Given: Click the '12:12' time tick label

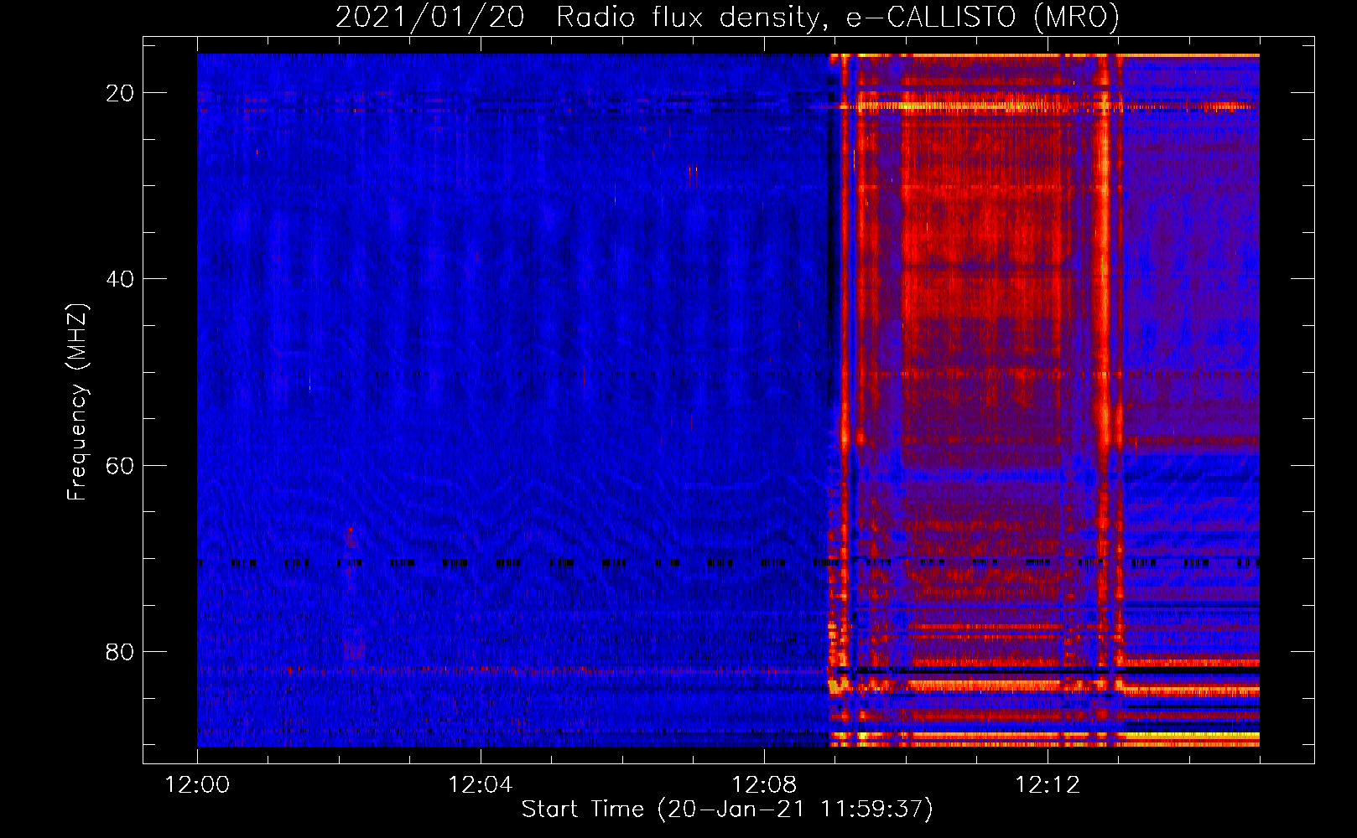Looking at the screenshot, I should click(1048, 785).
